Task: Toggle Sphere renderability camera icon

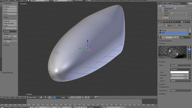Action: pyautogui.click(x=191, y=18)
